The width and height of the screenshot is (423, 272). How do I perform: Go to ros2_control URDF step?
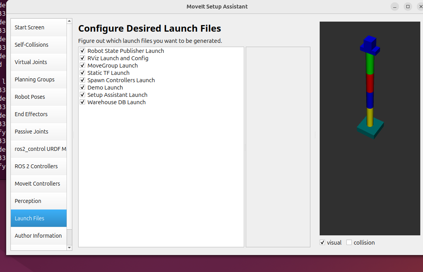pyautogui.click(x=39, y=149)
